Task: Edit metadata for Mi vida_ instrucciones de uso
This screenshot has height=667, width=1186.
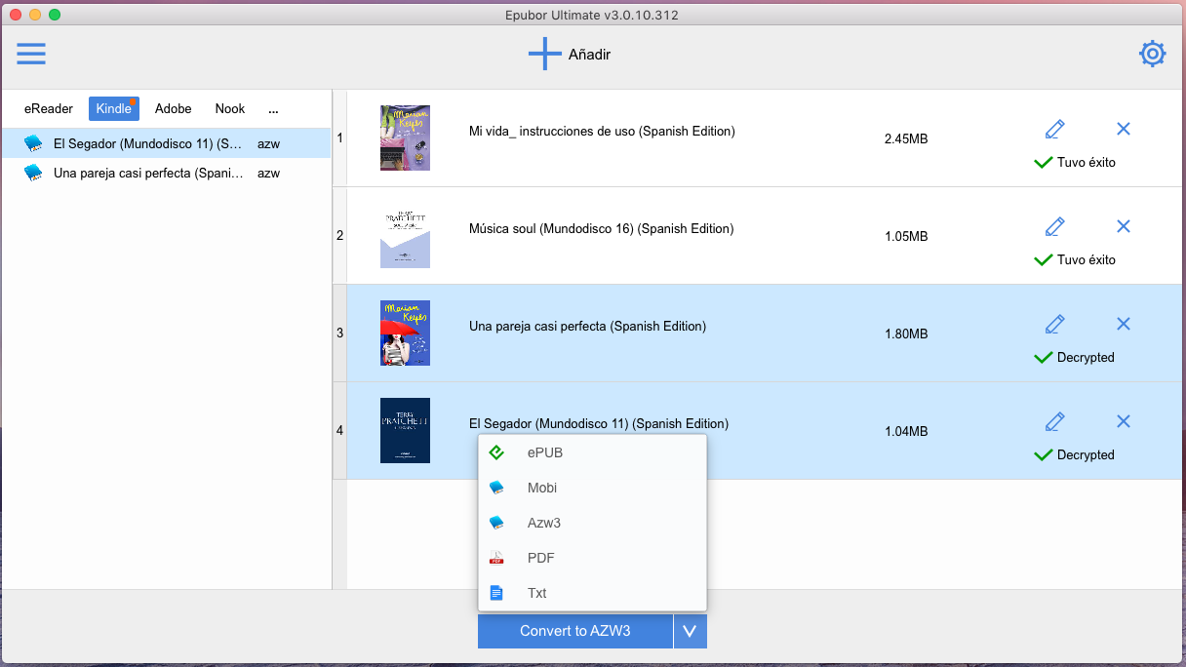Action: (x=1054, y=129)
